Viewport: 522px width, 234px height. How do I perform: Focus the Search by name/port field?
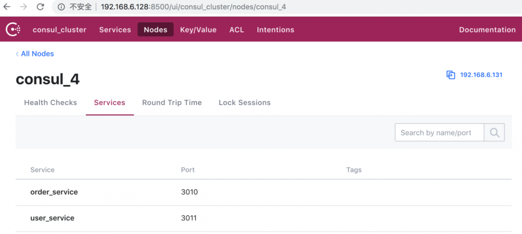coord(439,133)
